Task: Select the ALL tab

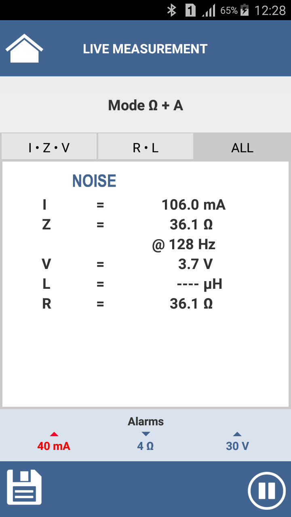Action: tap(242, 148)
